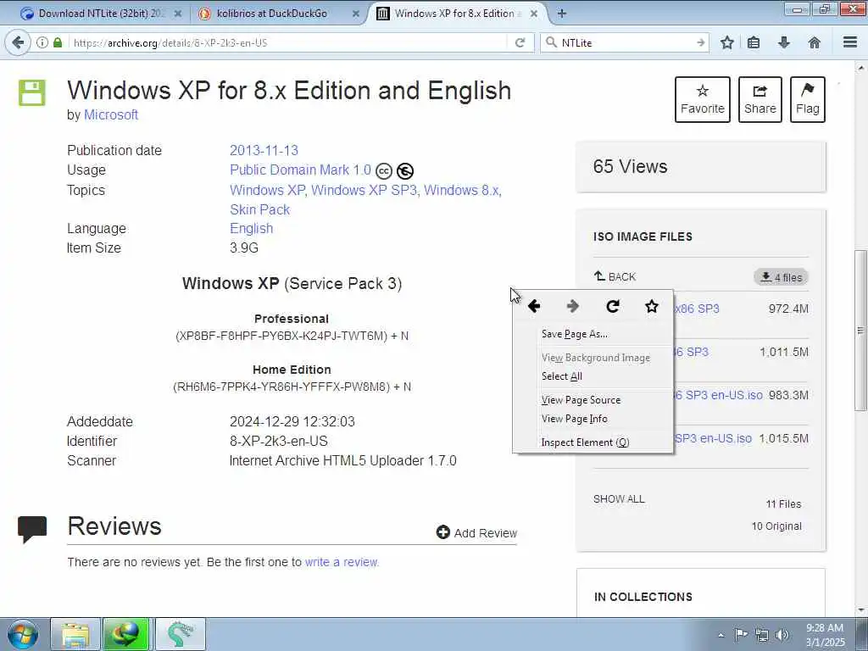Open the English language link
The height and width of the screenshot is (651, 868).
[x=251, y=229]
